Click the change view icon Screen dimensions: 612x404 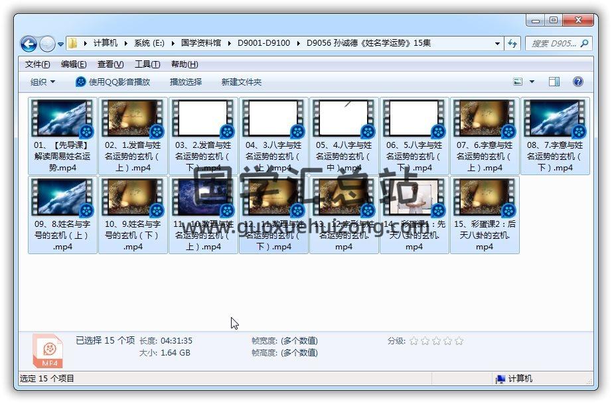coord(518,82)
